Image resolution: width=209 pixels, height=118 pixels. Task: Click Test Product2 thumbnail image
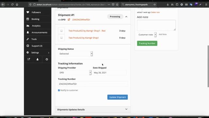[x=61, y=38]
